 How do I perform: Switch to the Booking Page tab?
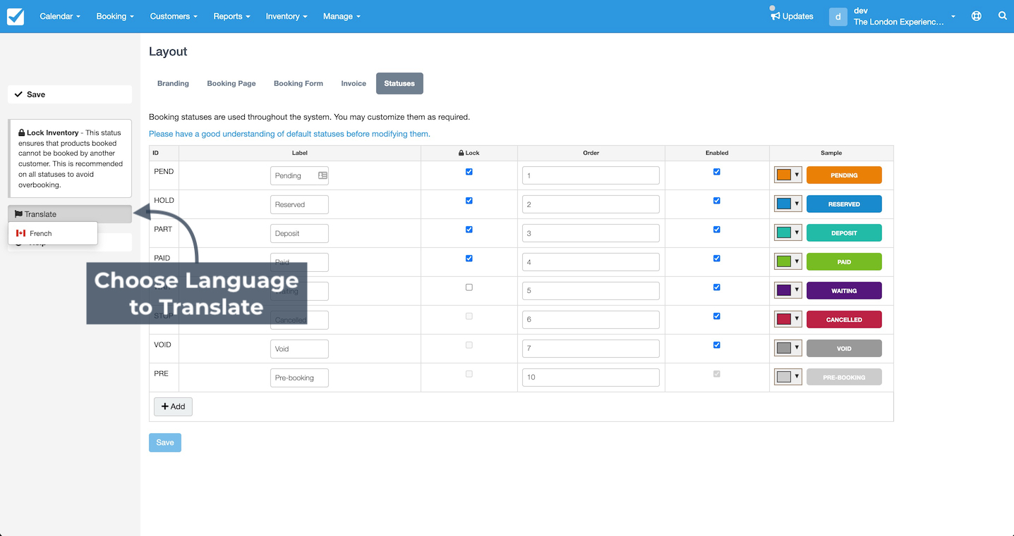(231, 83)
